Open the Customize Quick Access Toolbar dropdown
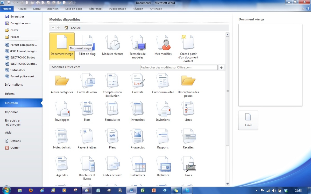Viewport: 311px width, 194px height. tap(75, 3)
